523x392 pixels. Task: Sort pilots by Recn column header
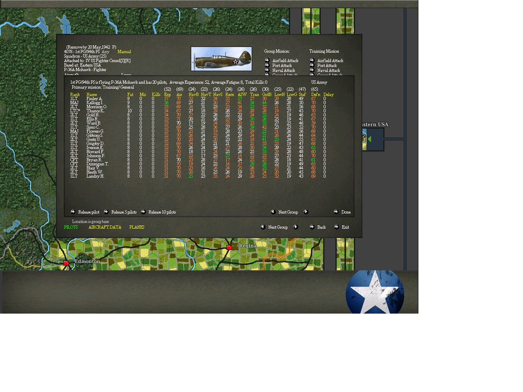point(230,95)
